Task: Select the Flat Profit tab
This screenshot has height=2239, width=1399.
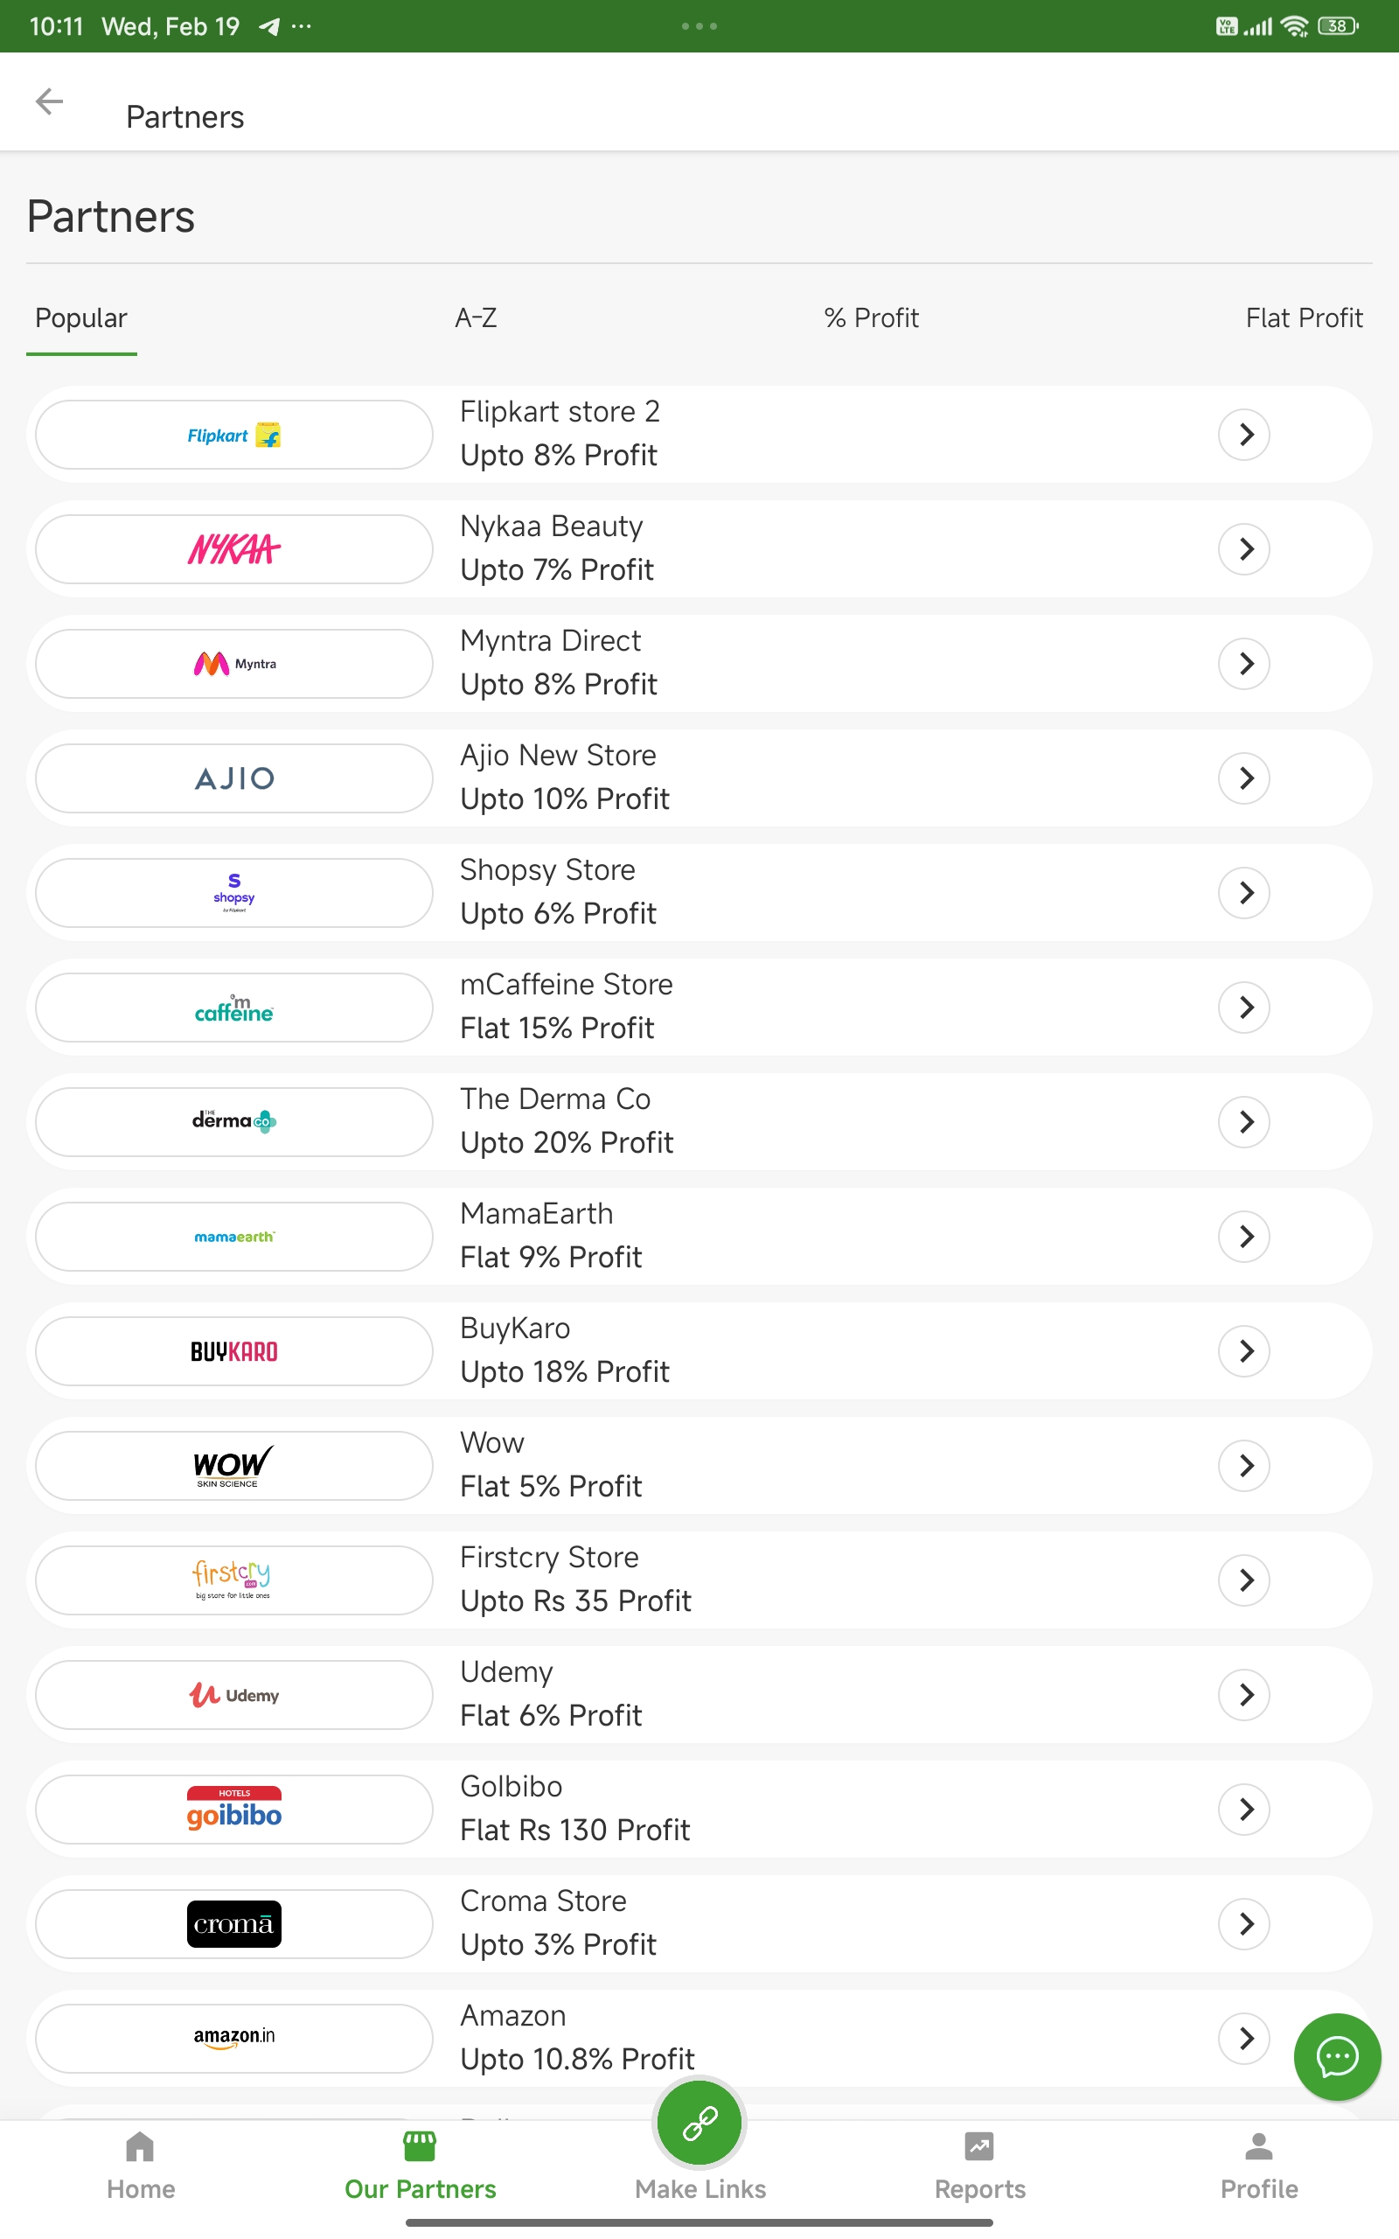Action: tap(1304, 318)
